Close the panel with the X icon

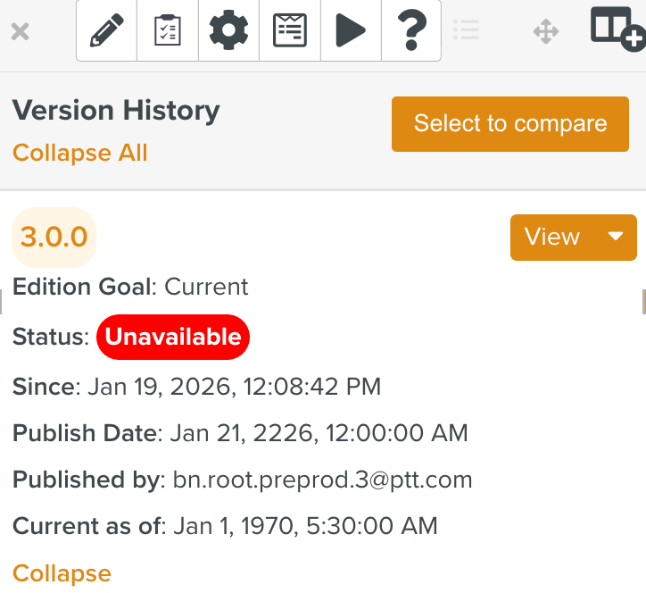point(20,32)
